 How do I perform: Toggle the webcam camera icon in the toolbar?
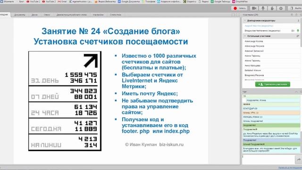(x=254, y=8)
